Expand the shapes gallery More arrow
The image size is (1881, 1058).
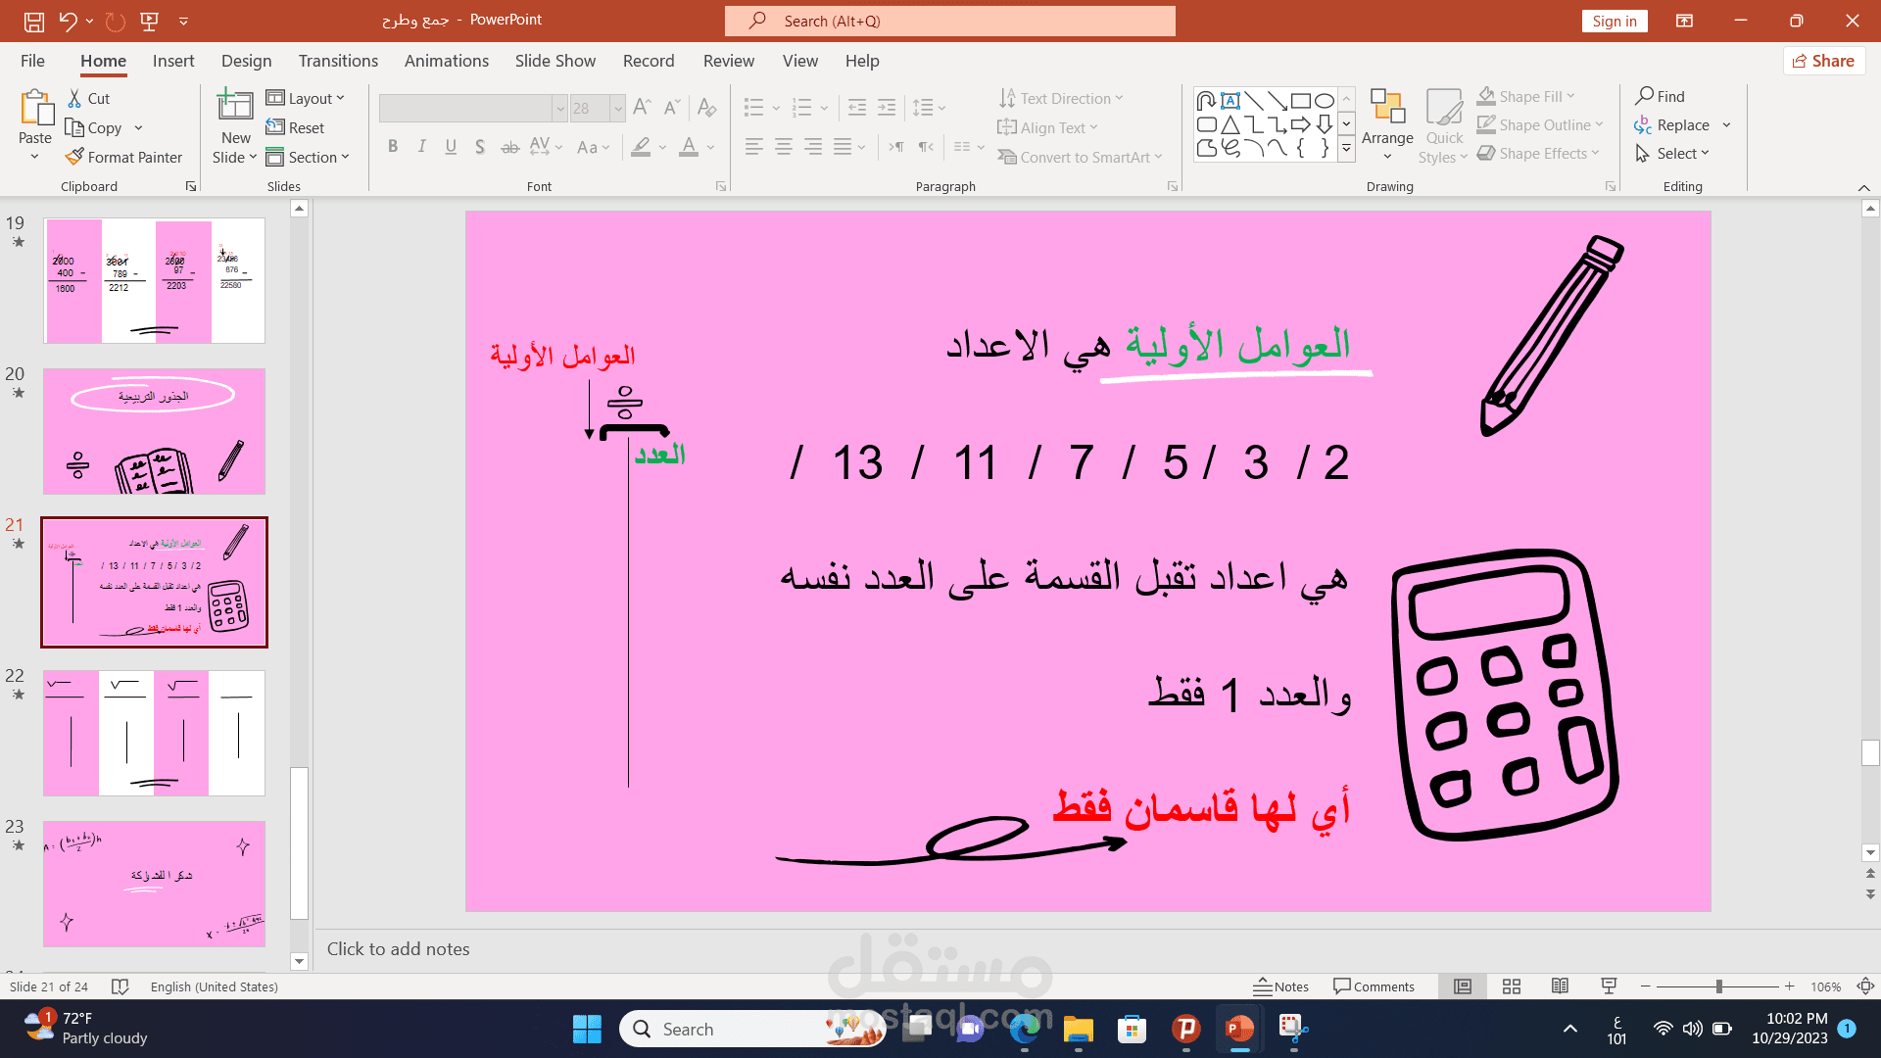[1347, 149]
